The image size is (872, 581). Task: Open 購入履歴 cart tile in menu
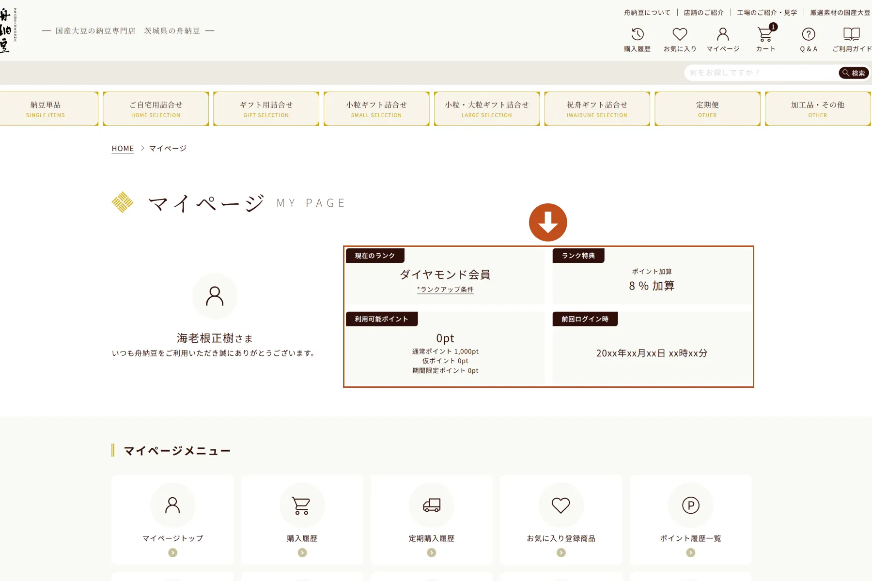tap(302, 520)
